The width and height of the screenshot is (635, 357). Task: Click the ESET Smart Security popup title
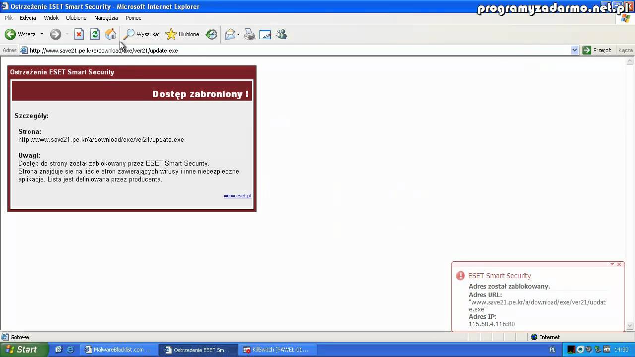(500, 276)
